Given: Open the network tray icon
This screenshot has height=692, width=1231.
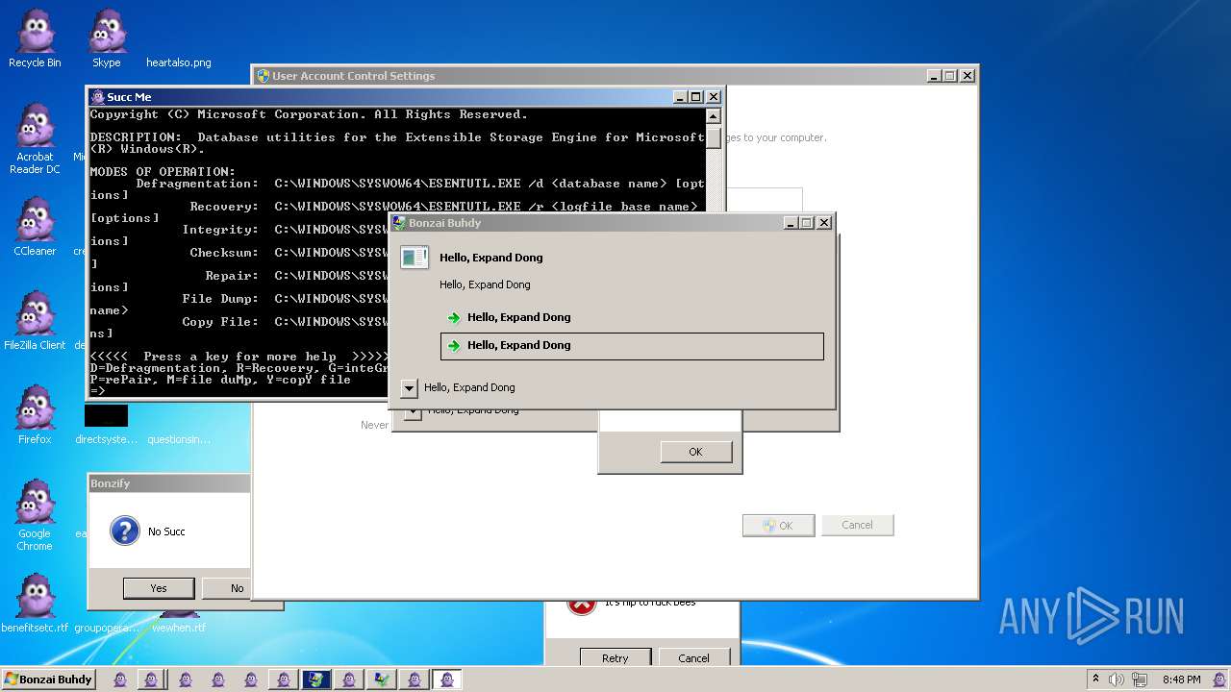Looking at the screenshot, I should click(1140, 680).
